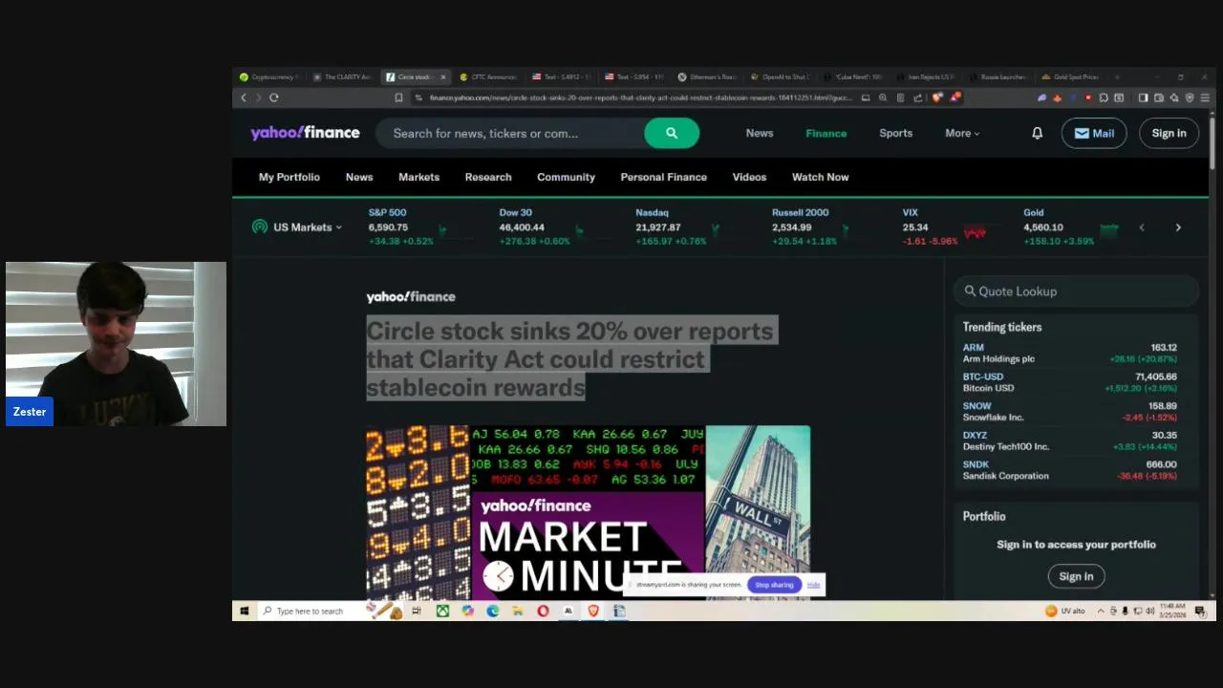Click Sign in button in Portfolio panel
Image resolution: width=1223 pixels, height=688 pixels.
[x=1076, y=576]
